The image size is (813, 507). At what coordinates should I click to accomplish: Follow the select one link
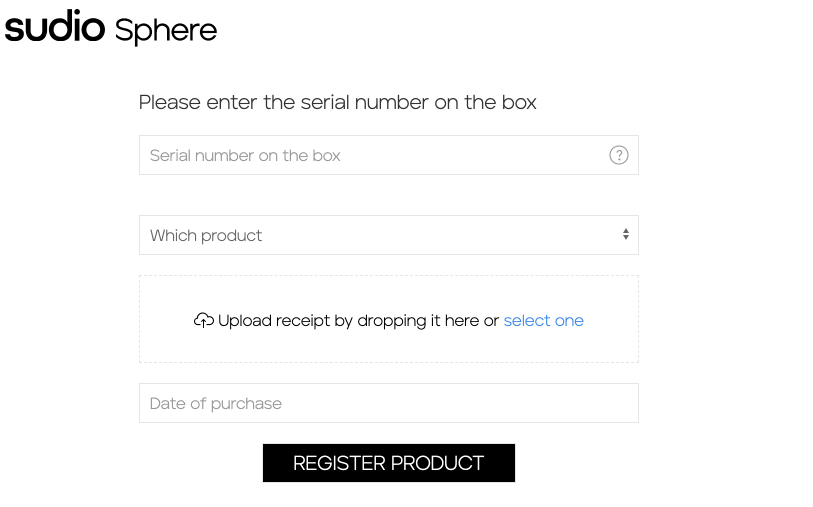(x=543, y=320)
